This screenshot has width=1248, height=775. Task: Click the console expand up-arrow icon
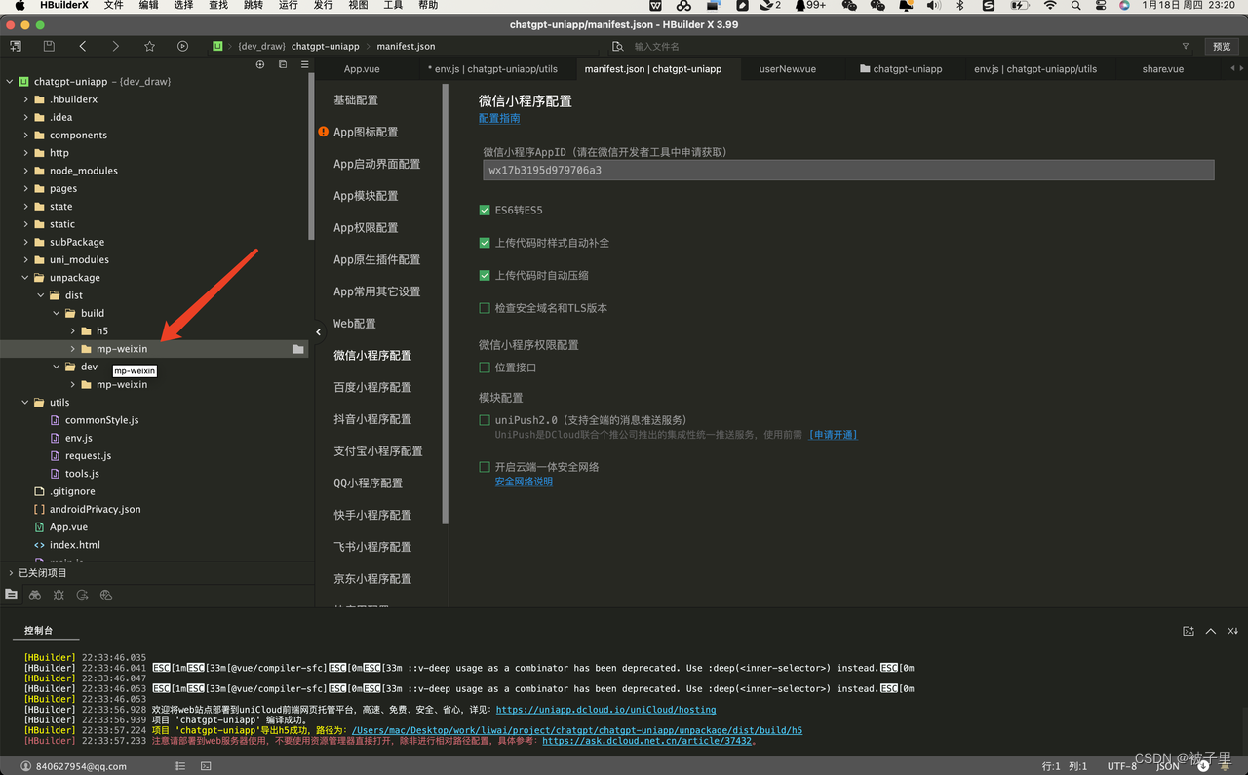point(1211,631)
